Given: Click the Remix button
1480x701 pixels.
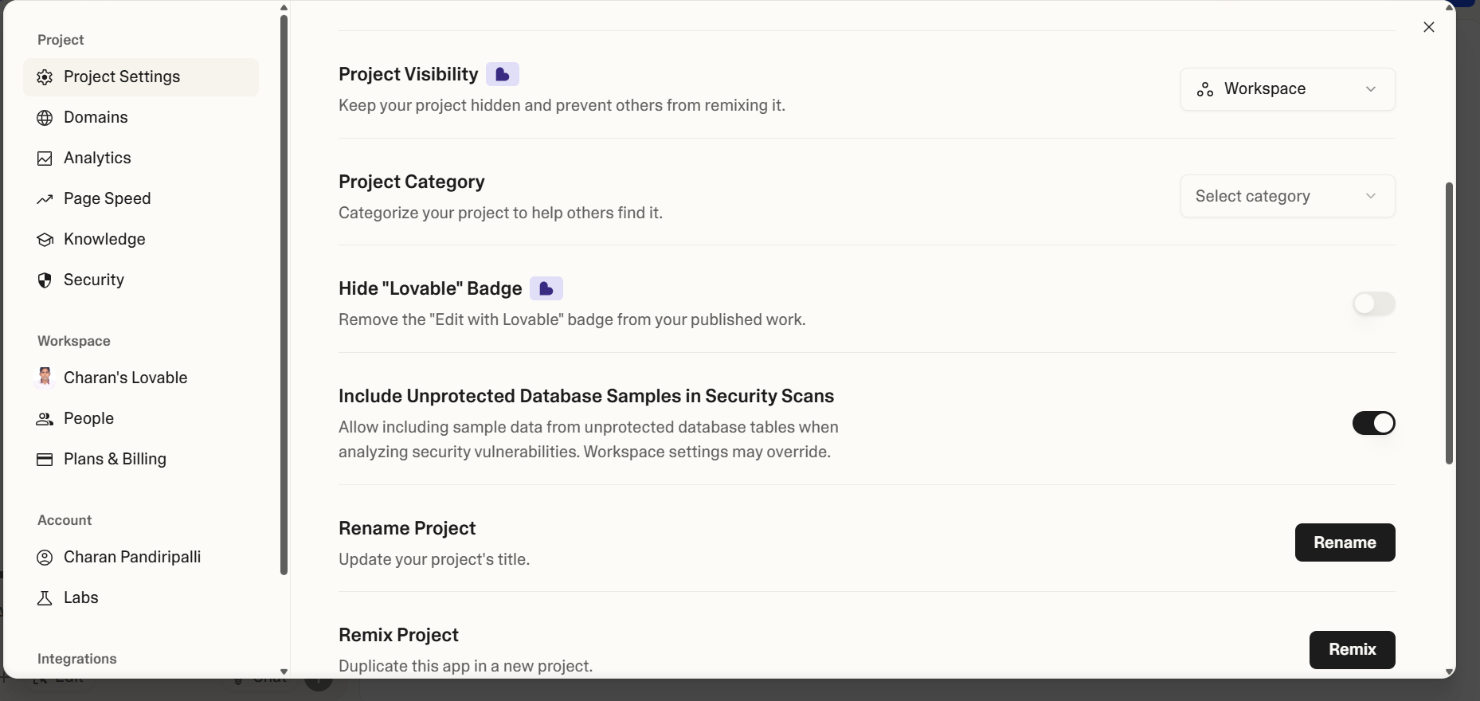Looking at the screenshot, I should coord(1352,650).
